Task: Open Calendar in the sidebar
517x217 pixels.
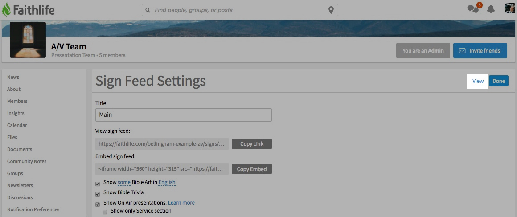Action: click(17, 125)
